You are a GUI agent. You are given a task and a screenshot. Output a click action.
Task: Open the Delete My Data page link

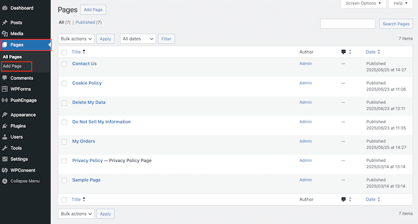pos(89,103)
